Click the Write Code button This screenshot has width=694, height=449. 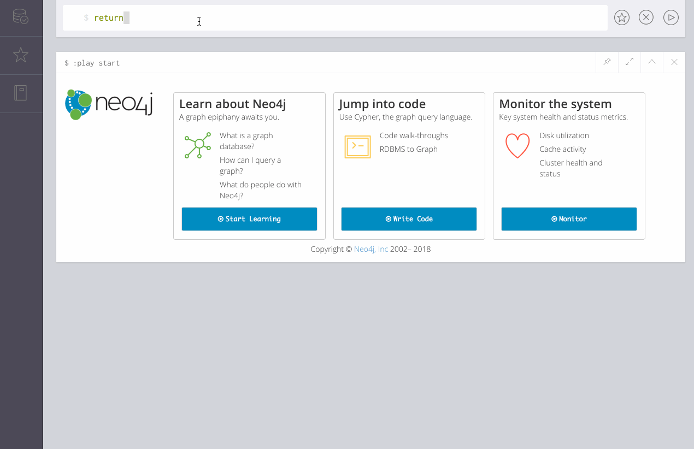click(409, 219)
